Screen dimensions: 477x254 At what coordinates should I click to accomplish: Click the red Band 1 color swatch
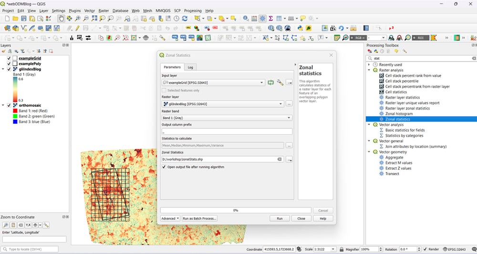pos(15,111)
